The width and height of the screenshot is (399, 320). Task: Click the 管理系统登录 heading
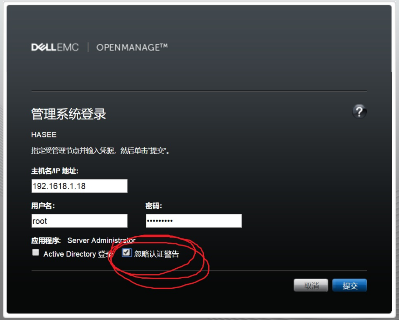point(68,114)
